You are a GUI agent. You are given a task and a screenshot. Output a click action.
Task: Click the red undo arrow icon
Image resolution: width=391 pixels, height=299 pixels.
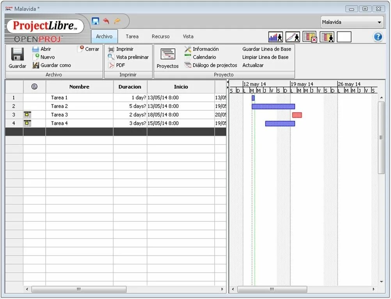(107, 21)
